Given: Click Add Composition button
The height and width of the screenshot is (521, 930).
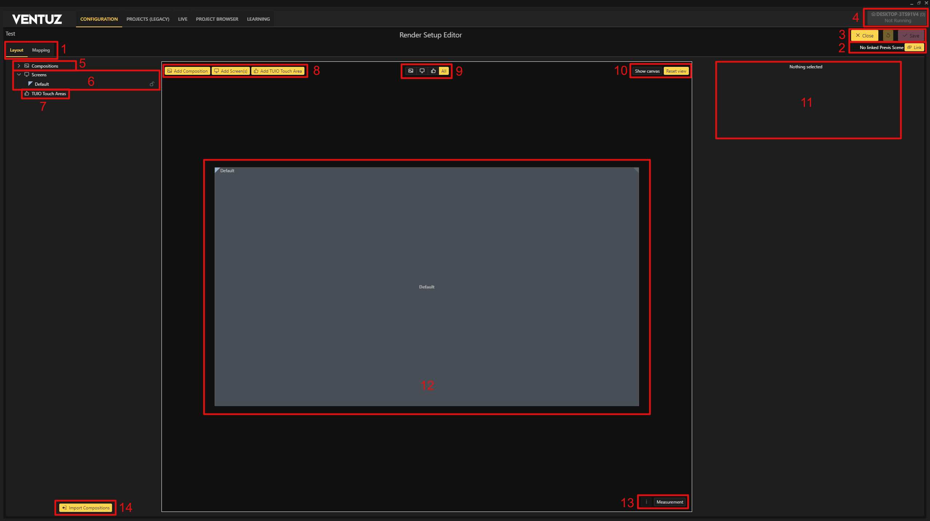Looking at the screenshot, I should pyautogui.click(x=187, y=71).
